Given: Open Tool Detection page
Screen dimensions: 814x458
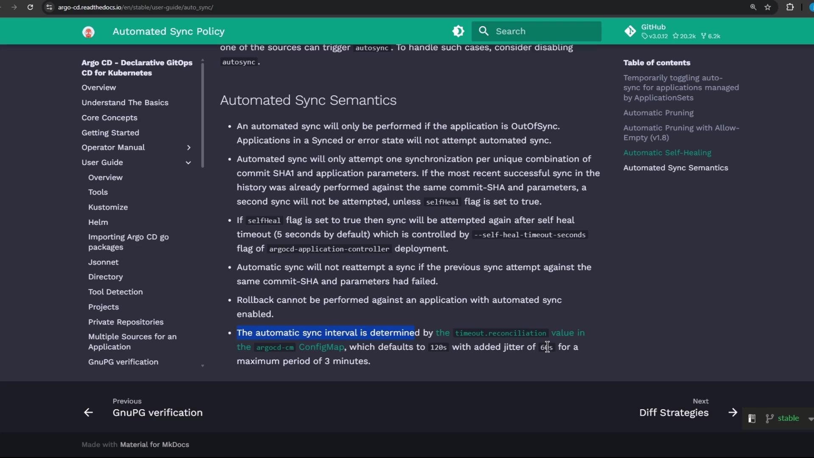Looking at the screenshot, I should pos(115,292).
